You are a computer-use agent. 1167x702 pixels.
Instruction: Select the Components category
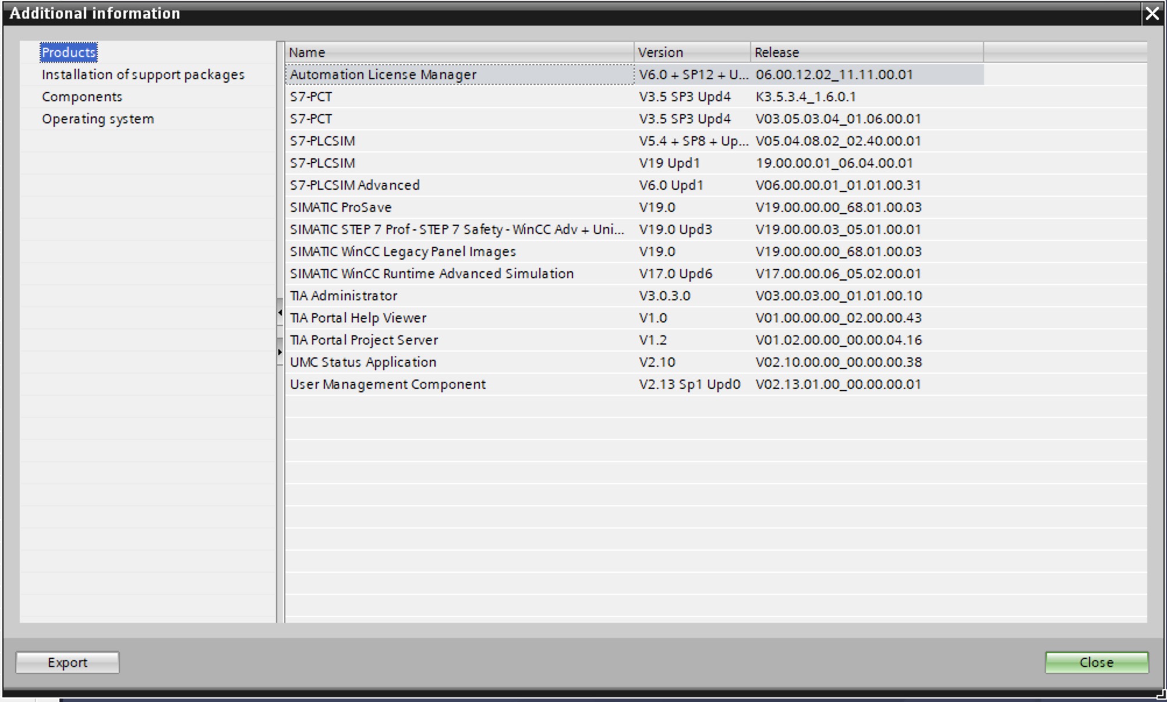(82, 97)
